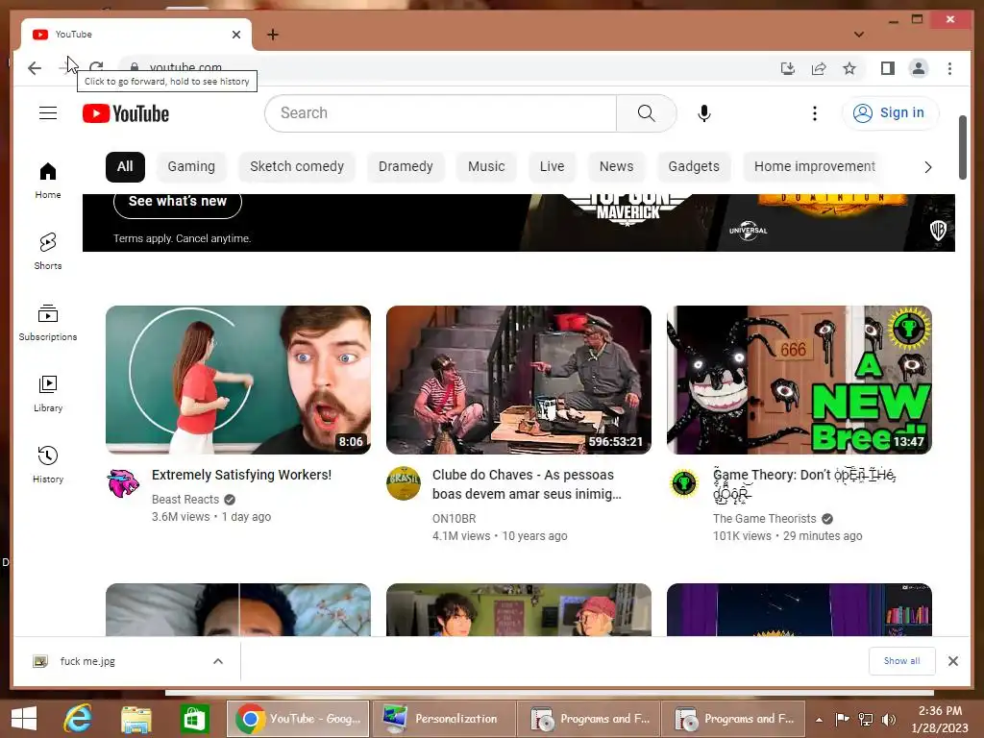
Task: Open a new tab with plus
Action: click(x=272, y=35)
